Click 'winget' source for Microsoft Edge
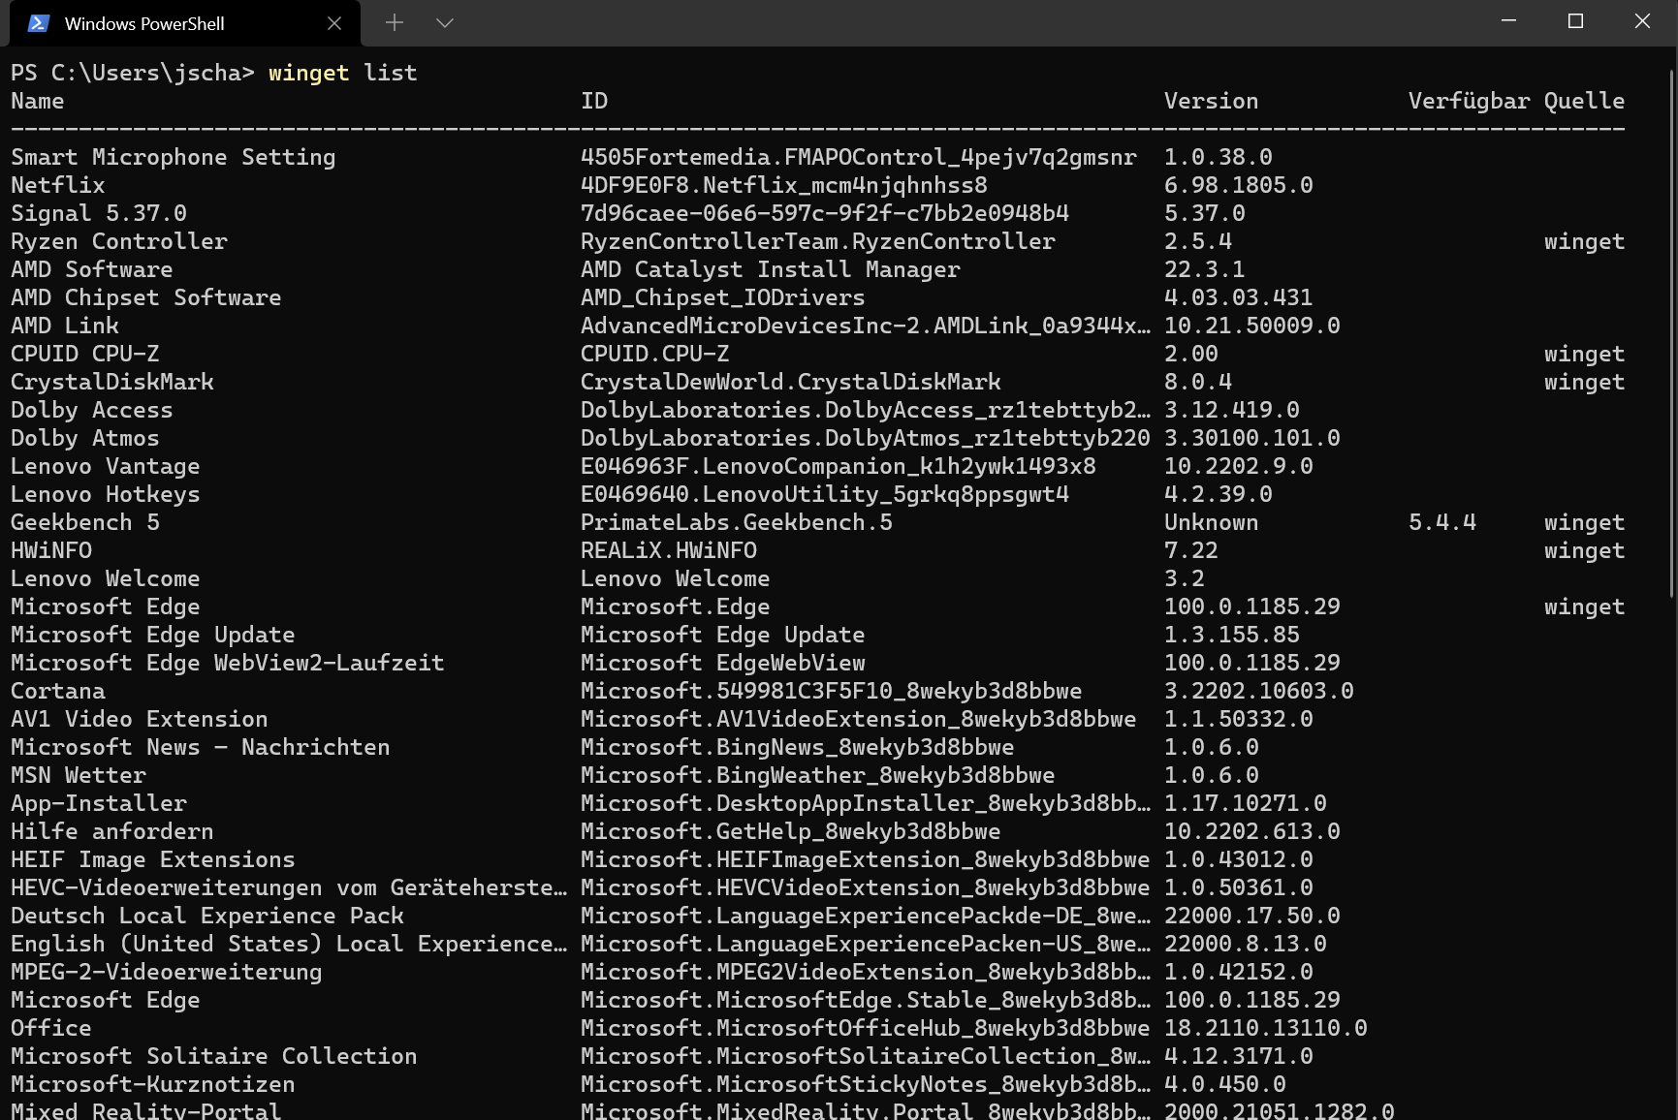The width and height of the screenshot is (1678, 1120). point(1584,607)
